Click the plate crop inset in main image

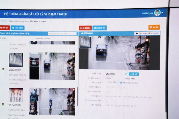85,42
